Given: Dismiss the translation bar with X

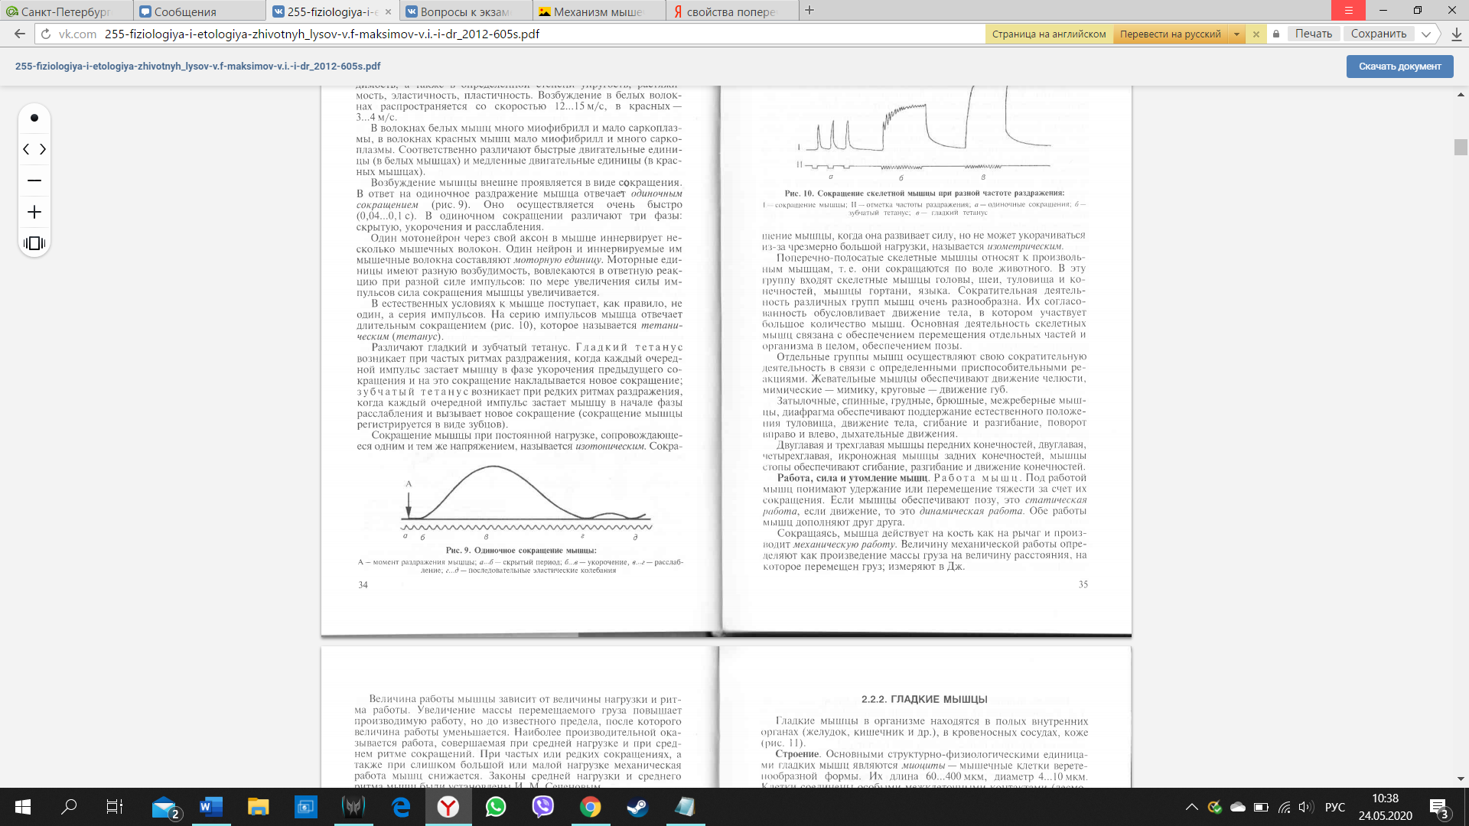Looking at the screenshot, I should click(x=1256, y=34).
